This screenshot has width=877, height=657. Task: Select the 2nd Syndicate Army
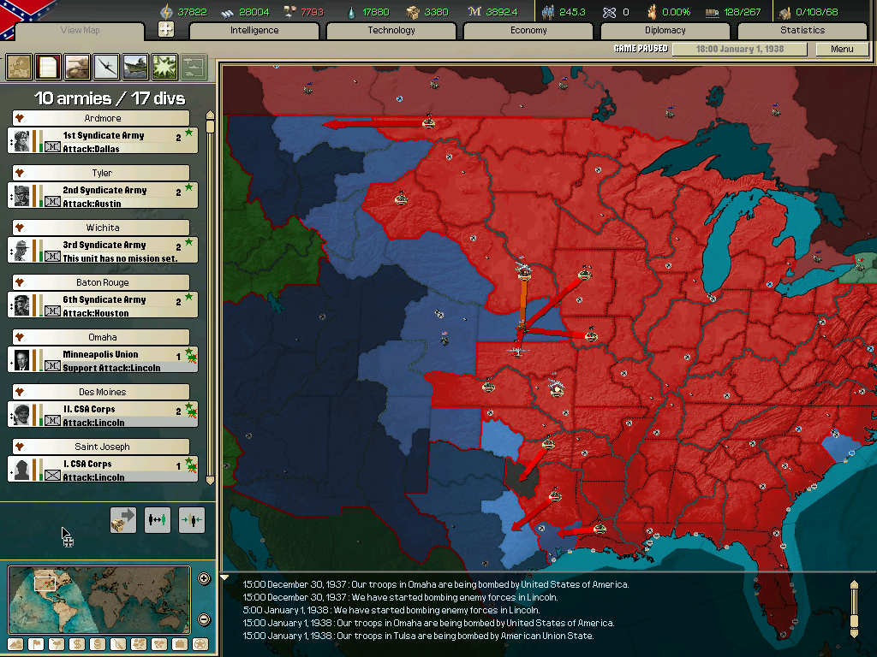103,196
